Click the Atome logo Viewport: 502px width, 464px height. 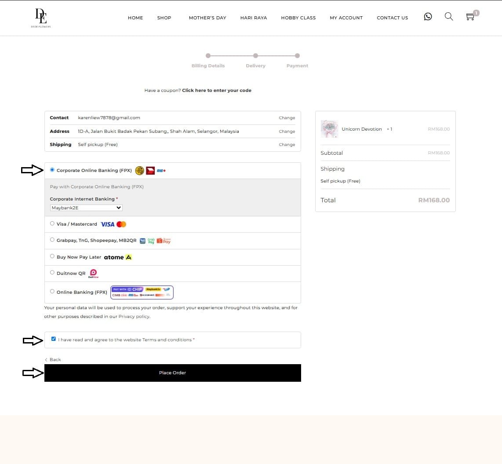coord(118,257)
